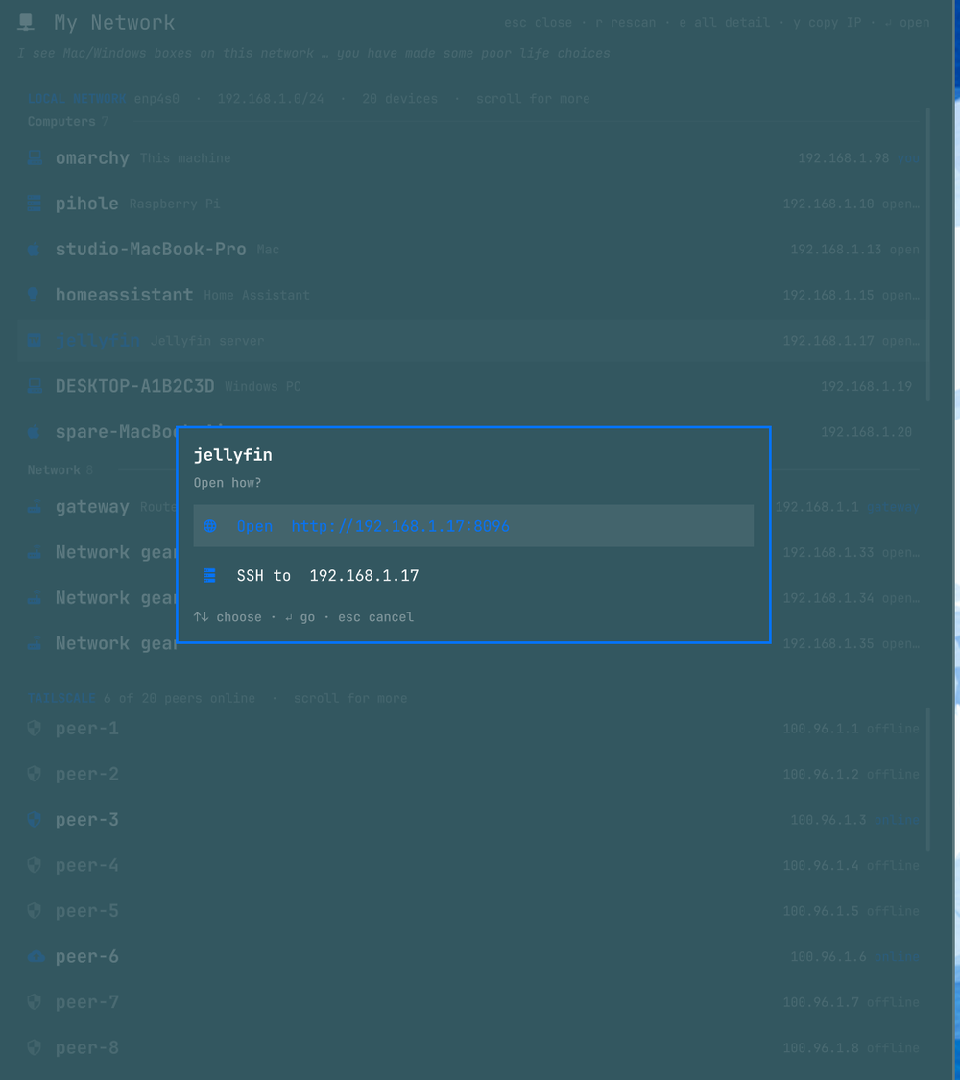Click the peer-1 shield icon
This screenshot has width=960, height=1080.
click(x=34, y=728)
